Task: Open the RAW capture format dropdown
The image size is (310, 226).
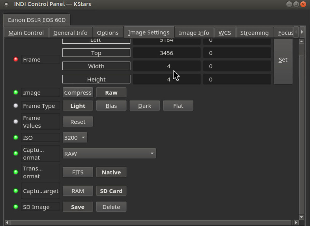Action: [109, 154]
